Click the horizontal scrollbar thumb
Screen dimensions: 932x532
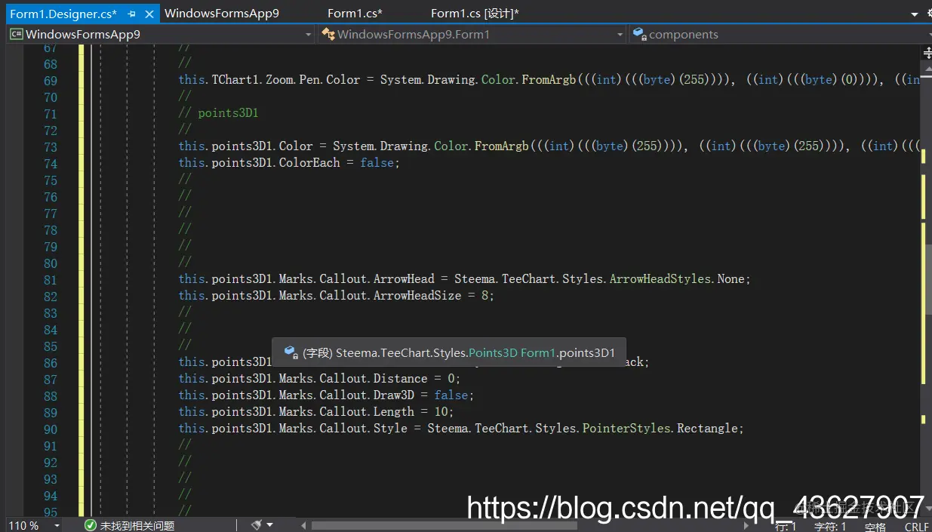(444, 525)
